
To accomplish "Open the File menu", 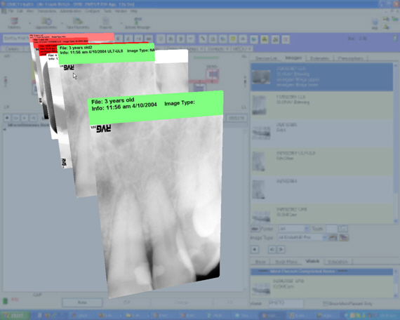I will coord(11,11).
